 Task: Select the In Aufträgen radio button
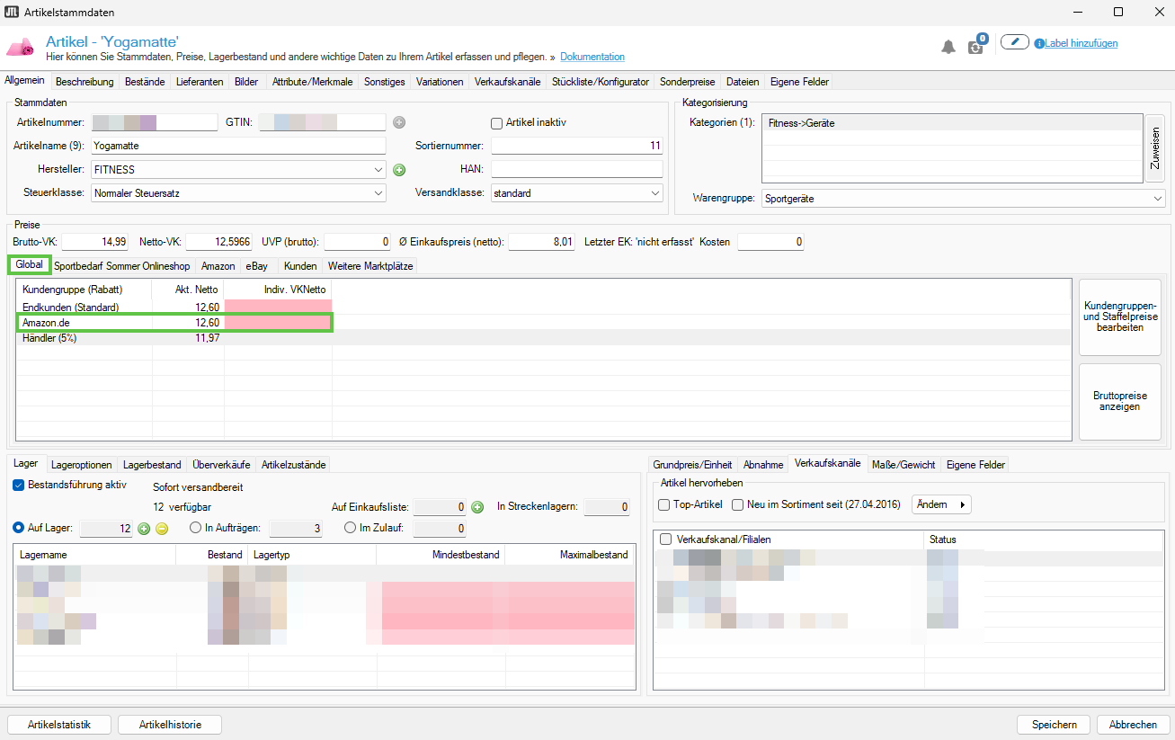pyautogui.click(x=195, y=529)
